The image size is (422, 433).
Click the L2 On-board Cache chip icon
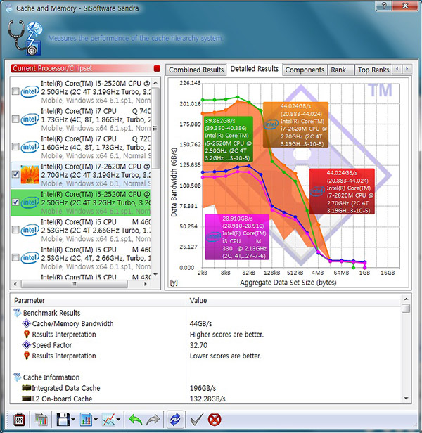(x=26, y=399)
